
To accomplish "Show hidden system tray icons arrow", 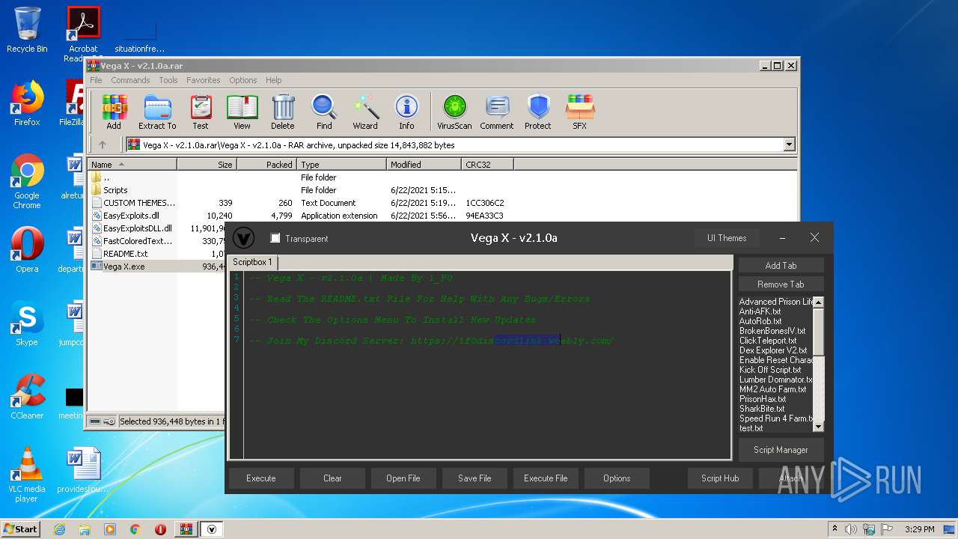I will 835,529.
